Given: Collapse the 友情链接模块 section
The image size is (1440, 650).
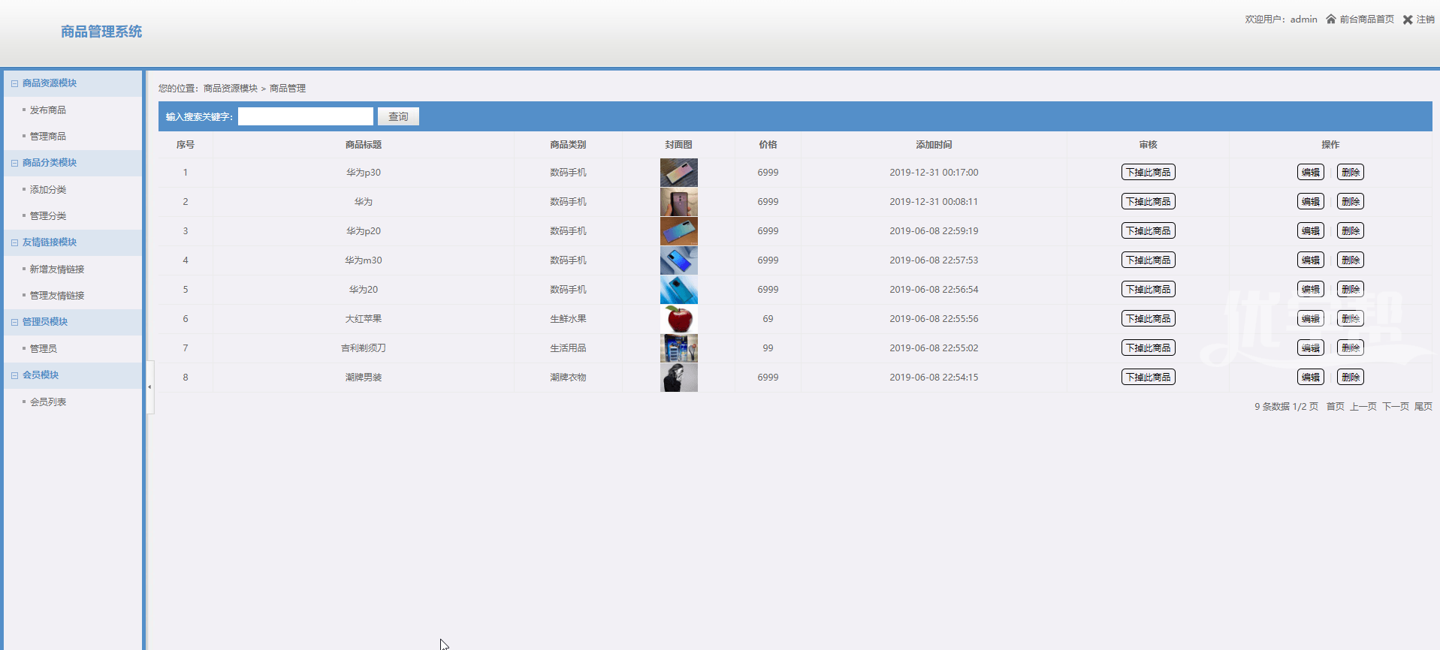Looking at the screenshot, I should pos(14,242).
